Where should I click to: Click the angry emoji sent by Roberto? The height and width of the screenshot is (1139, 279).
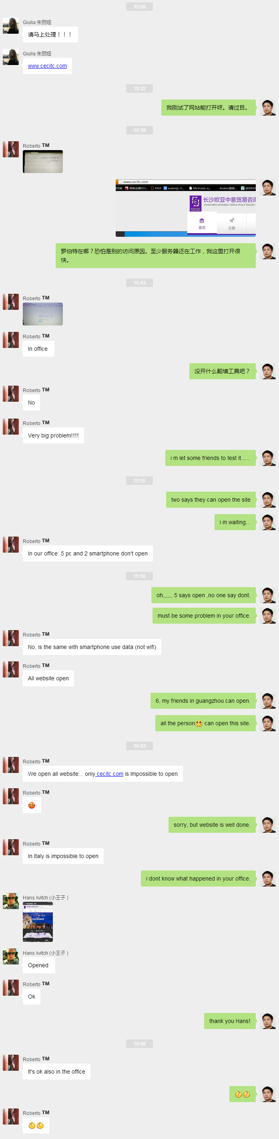[x=31, y=805]
